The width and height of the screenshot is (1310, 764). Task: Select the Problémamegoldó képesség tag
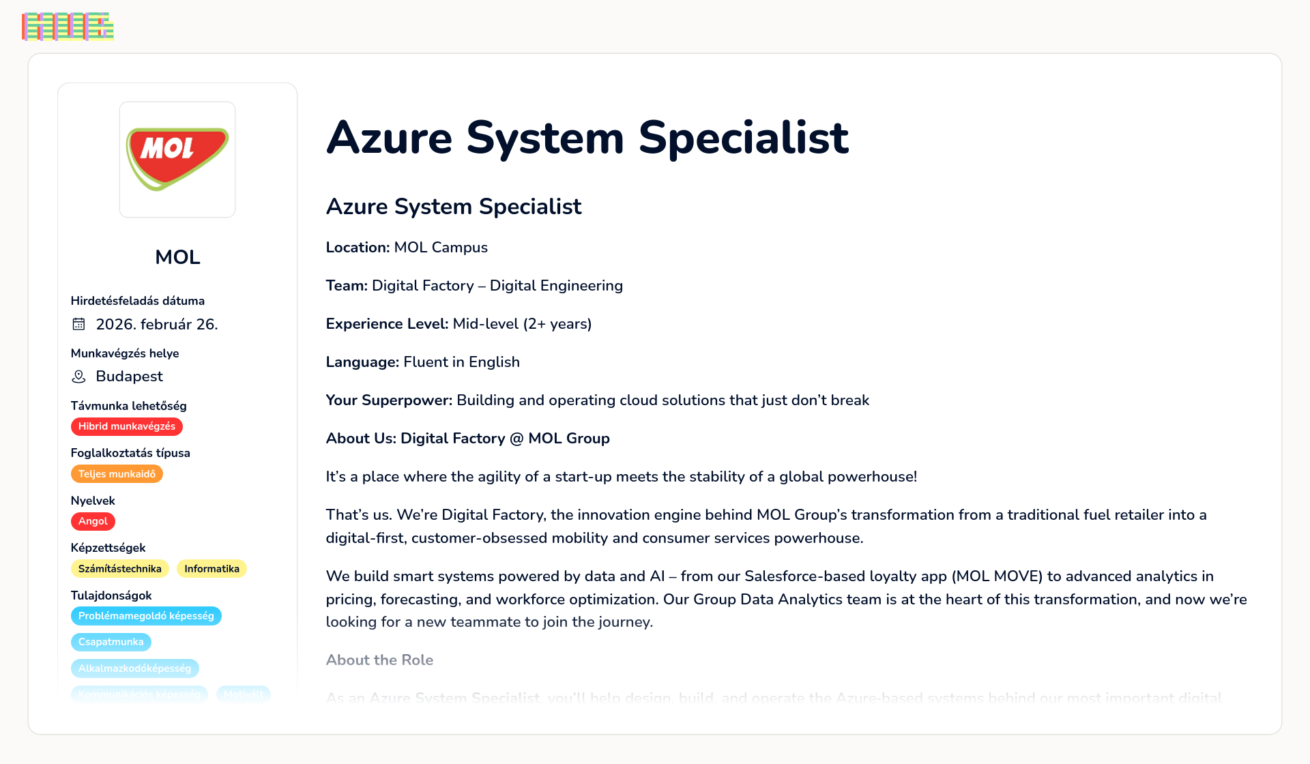click(146, 616)
